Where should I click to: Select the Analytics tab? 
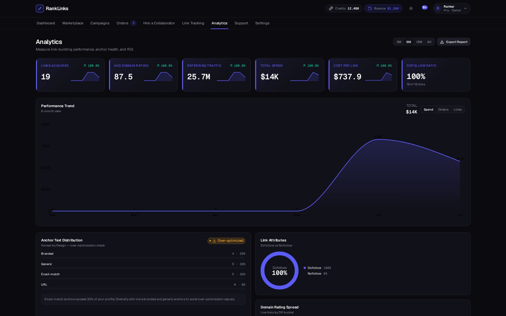pyautogui.click(x=219, y=23)
